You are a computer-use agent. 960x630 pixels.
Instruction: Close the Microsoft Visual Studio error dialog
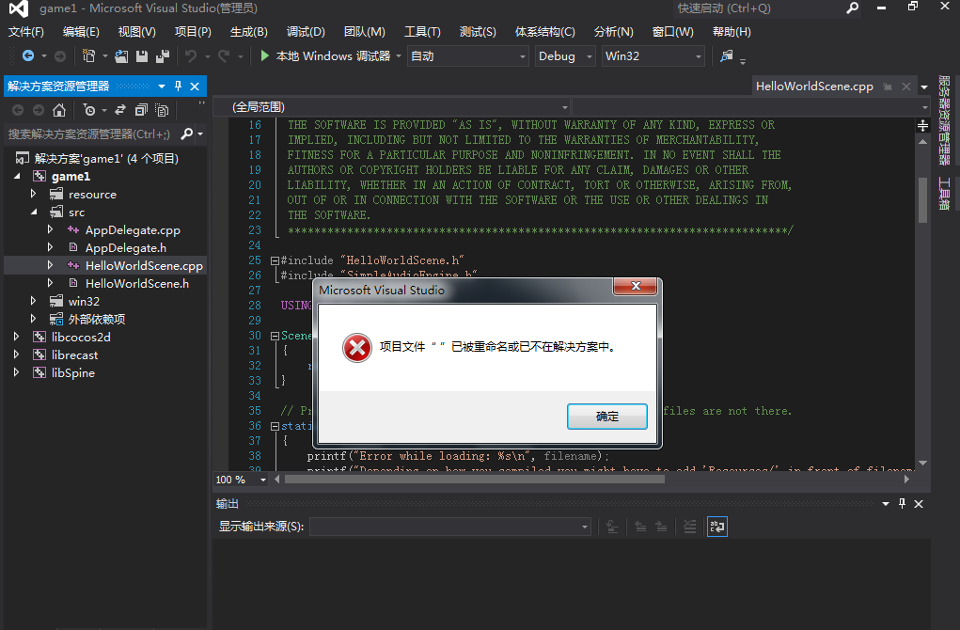click(636, 286)
